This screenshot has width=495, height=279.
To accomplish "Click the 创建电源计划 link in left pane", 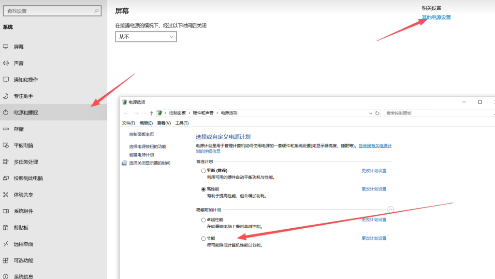I will pyautogui.click(x=141, y=155).
